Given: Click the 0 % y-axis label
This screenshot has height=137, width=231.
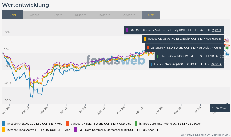Looking at the screenshot, I should coord(6,49).
